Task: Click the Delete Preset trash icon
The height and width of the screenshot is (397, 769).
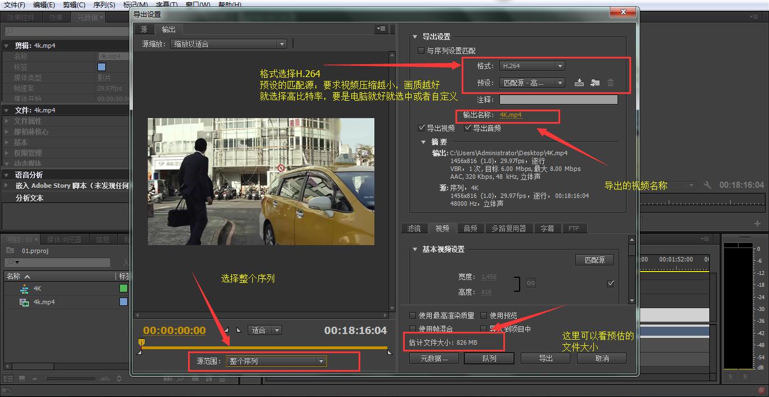Action: [610, 83]
